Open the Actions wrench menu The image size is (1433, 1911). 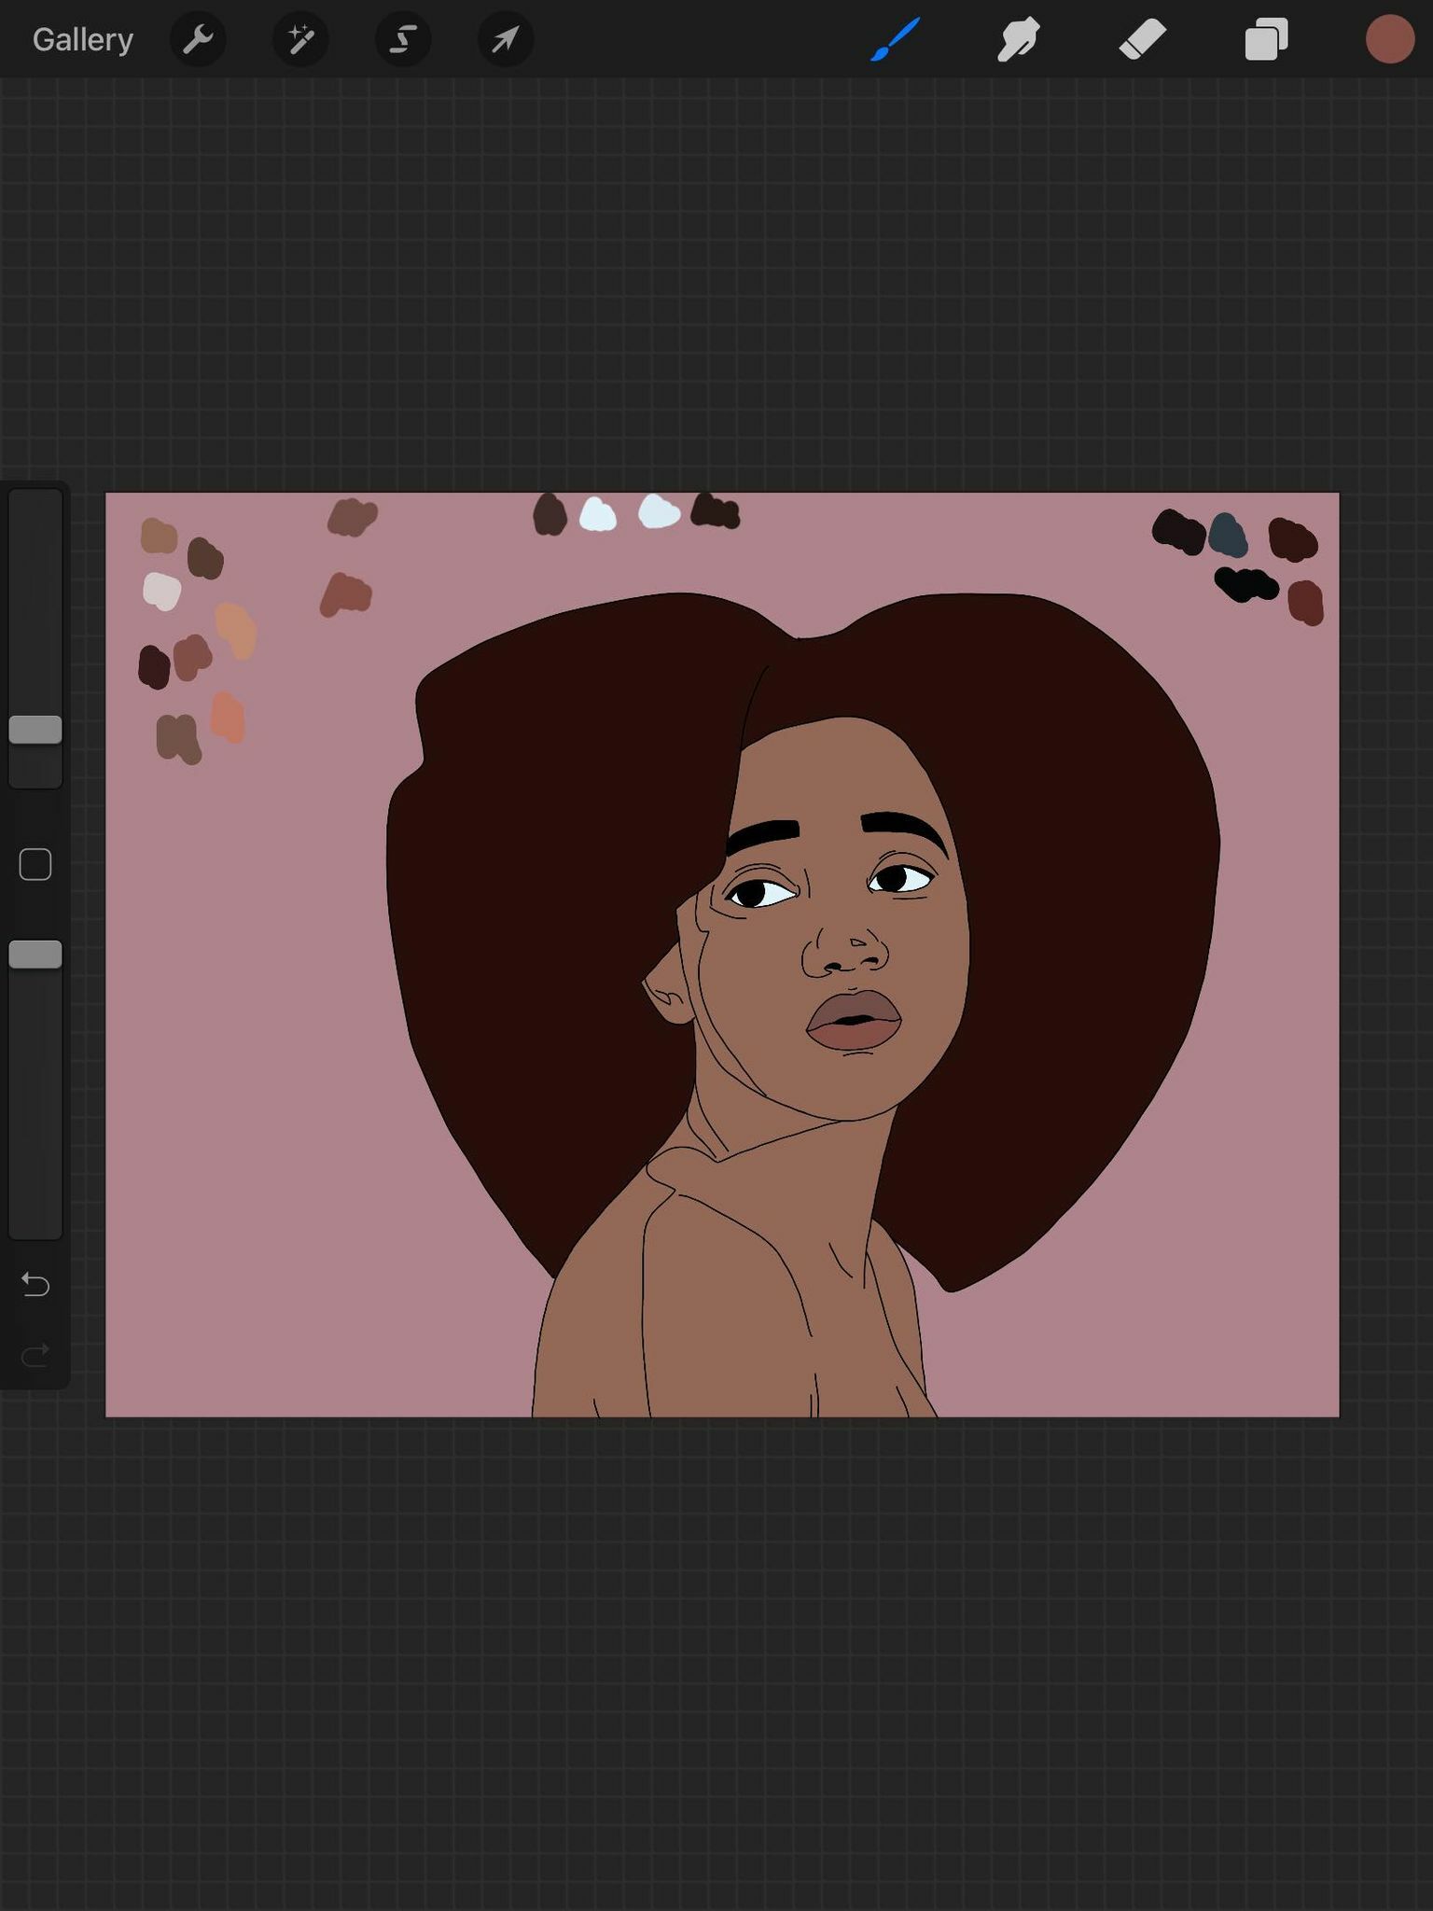tap(198, 40)
